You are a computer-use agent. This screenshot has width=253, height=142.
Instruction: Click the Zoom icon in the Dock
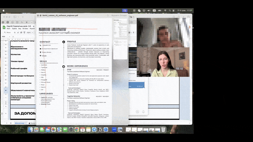(x=114, y=130)
